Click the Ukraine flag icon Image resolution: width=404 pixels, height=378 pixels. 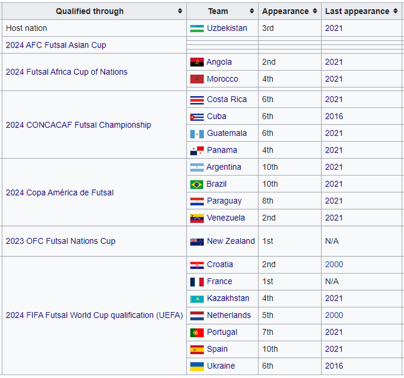click(x=197, y=366)
